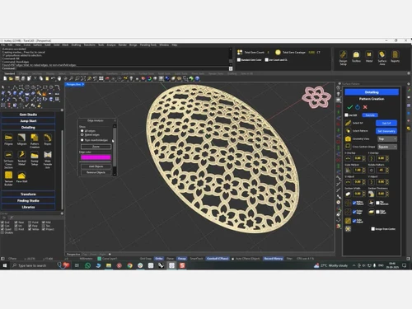Image resolution: width=412 pixels, height=309 pixels.
Task: Toggle the Mid osnap checkbox
Action: (44, 222)
